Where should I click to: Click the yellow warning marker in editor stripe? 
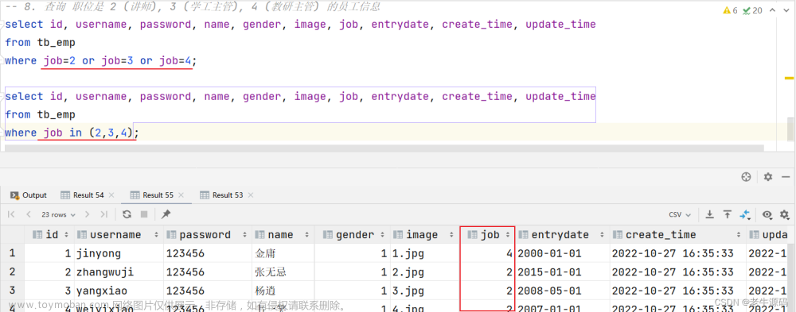pos(790,79)
